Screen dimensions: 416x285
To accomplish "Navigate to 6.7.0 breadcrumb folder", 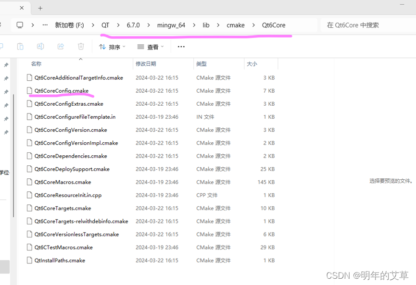I will (133, 25).
